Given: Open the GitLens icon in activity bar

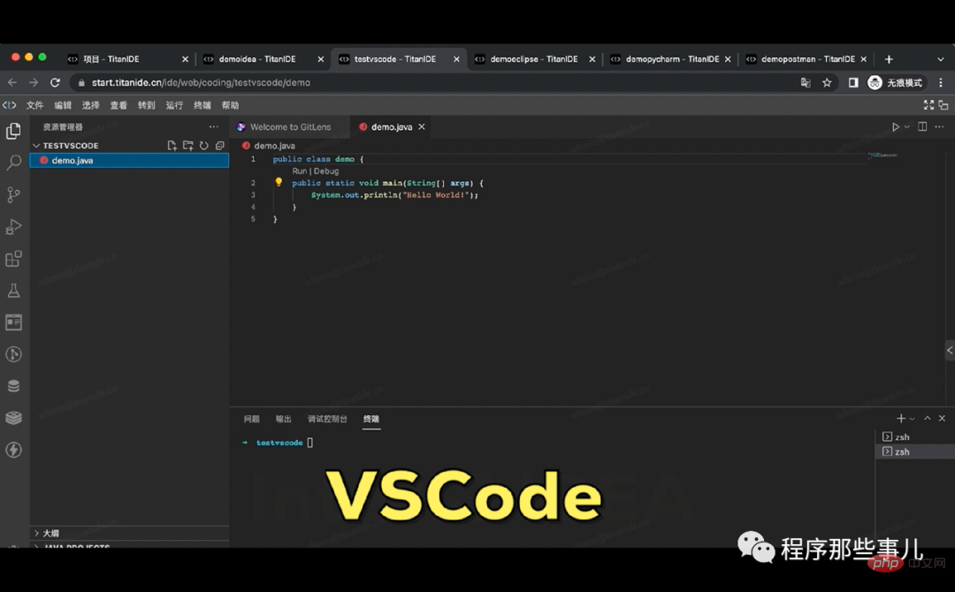Looking at the screenshot, I should 13,354.
